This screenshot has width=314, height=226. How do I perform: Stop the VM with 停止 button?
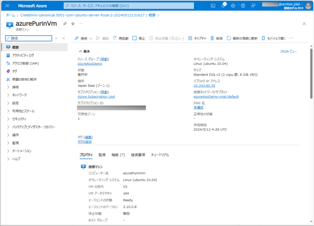139,38
